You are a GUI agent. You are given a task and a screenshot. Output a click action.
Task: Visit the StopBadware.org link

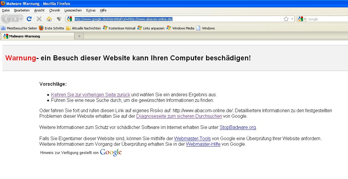(238, 127)
